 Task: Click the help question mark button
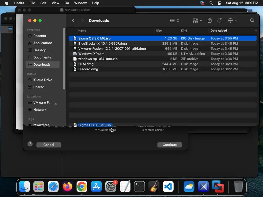(x=30, y=144)
